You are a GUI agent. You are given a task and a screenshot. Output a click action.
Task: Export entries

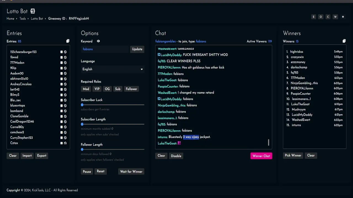[x=42, y=156]
